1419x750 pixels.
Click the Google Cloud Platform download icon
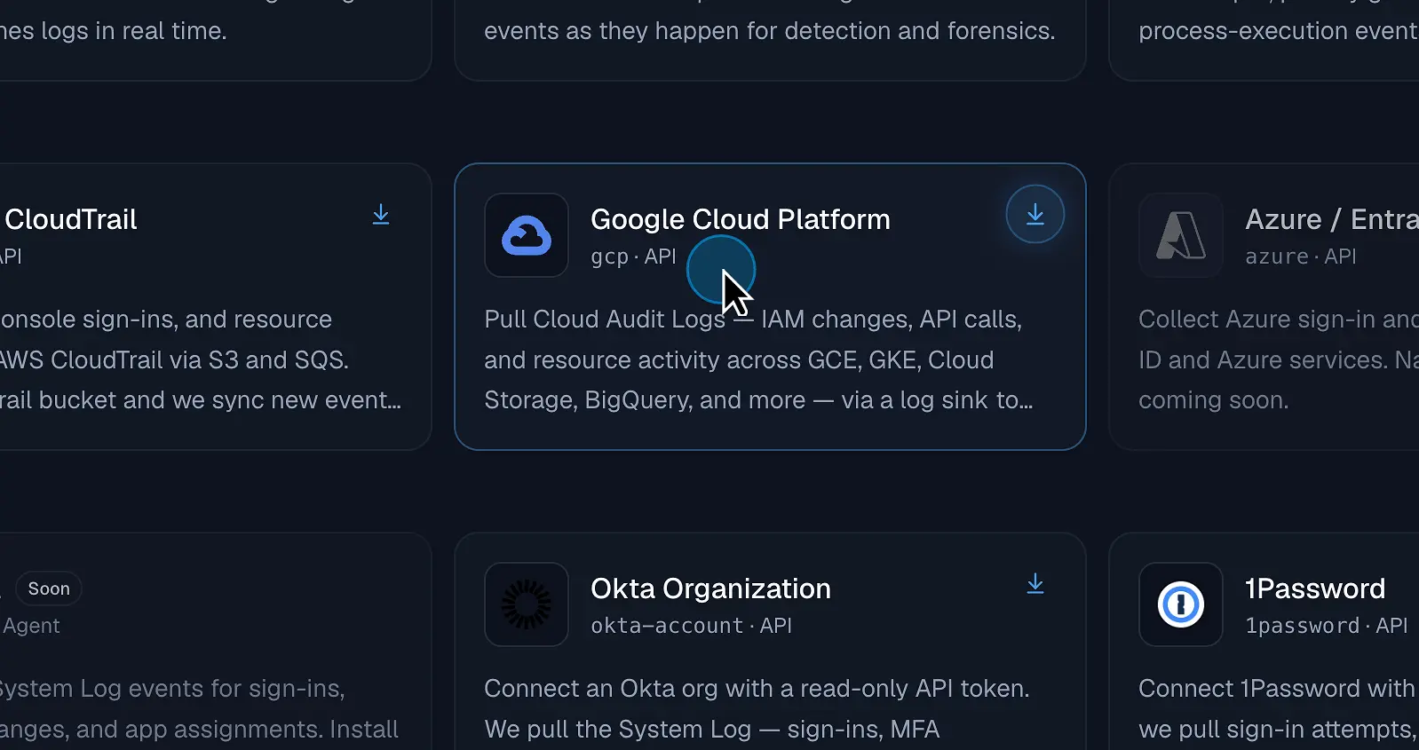[1035, 214]
